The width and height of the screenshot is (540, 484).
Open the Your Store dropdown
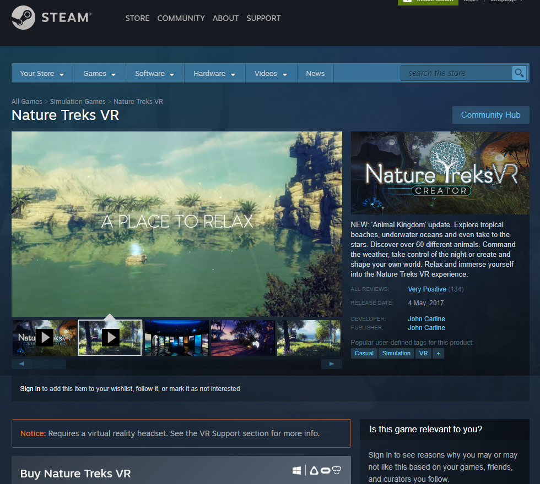click(42, 73)
